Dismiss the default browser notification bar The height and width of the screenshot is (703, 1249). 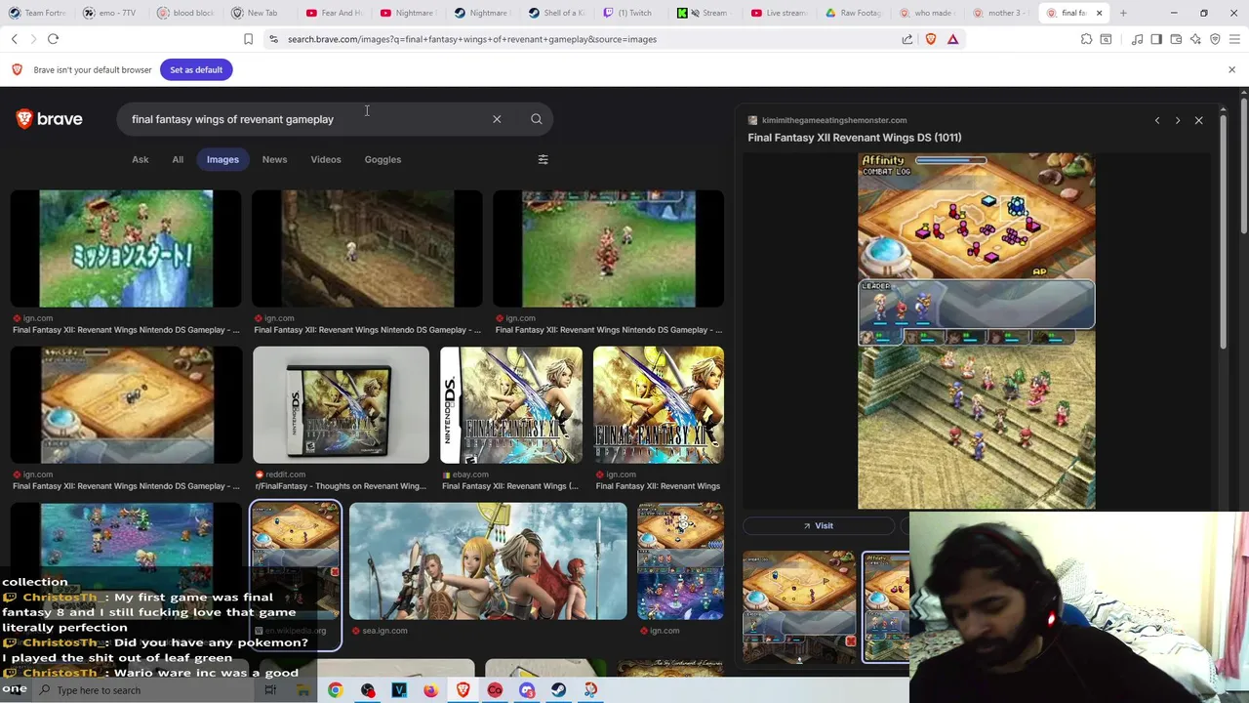[x=1231, y=69]
